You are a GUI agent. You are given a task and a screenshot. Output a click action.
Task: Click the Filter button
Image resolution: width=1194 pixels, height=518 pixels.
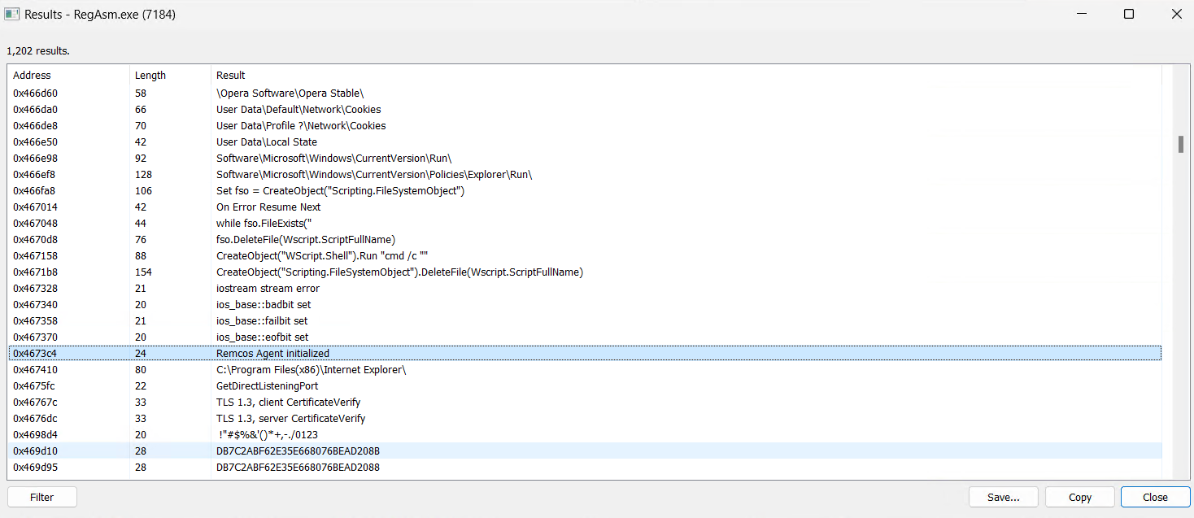[42, 497]
